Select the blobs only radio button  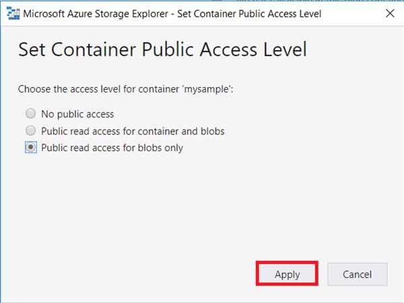(x=30, y=148)
